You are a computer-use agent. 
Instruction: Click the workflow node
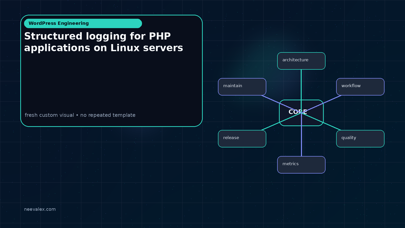360,87
